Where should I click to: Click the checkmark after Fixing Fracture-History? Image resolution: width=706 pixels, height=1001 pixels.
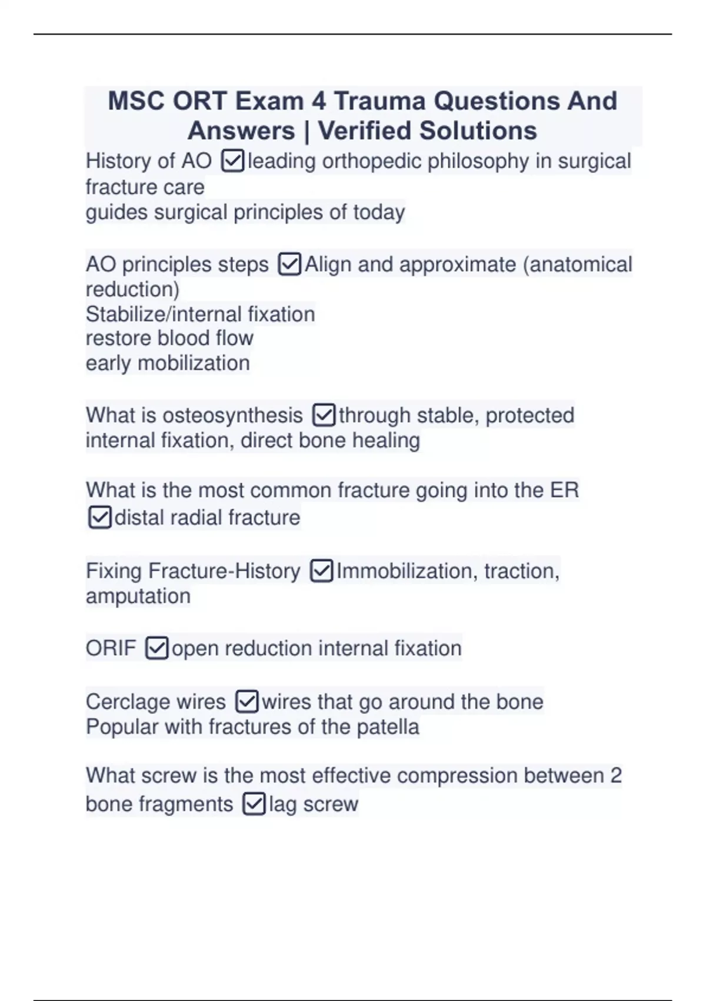pyautogui.click(x=321, y=571)
